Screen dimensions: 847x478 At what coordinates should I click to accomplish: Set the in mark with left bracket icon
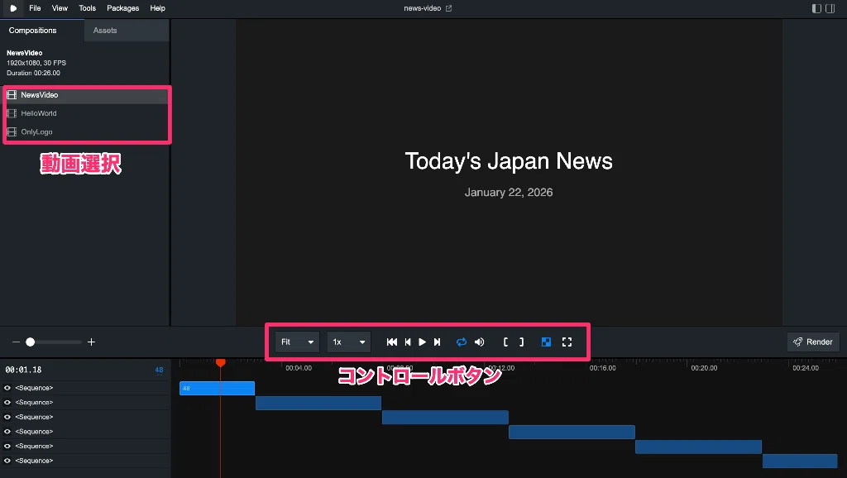pyautogui.click(x=505, y=342)
